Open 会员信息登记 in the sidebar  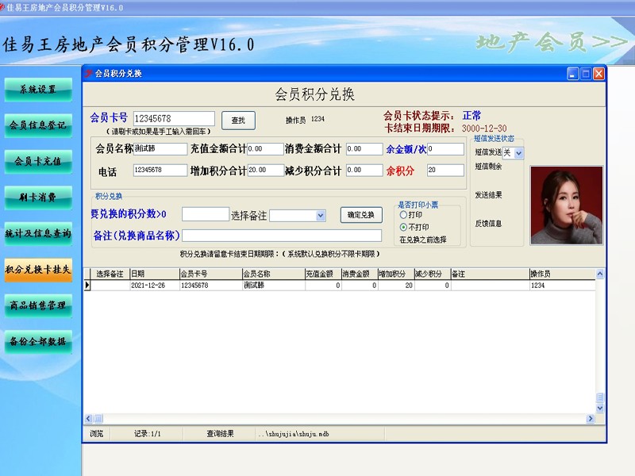[x=38, y=125]
